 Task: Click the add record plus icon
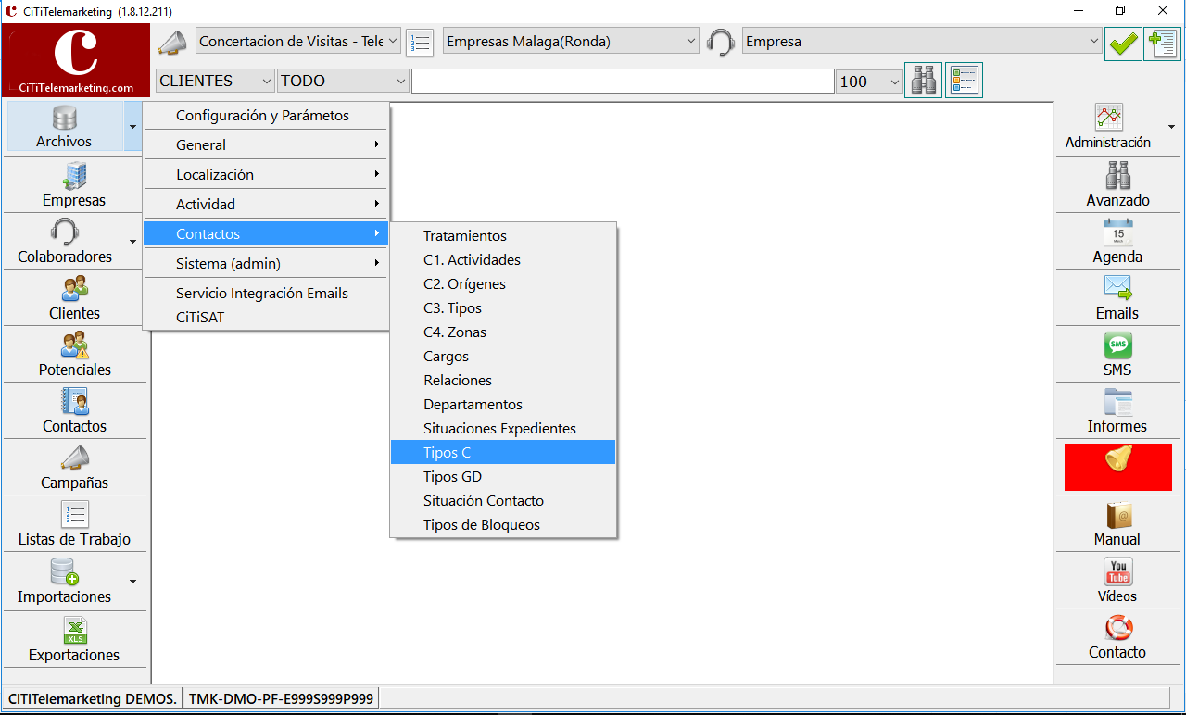tap(1162, 44)
